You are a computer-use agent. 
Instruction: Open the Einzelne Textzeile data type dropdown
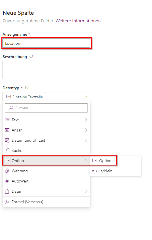(x=46, y=97)
